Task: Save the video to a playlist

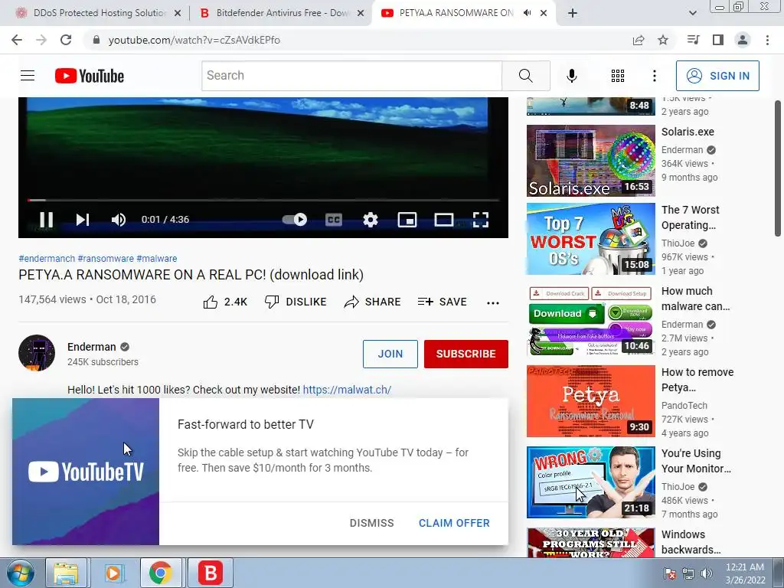Action: point(442,302)
